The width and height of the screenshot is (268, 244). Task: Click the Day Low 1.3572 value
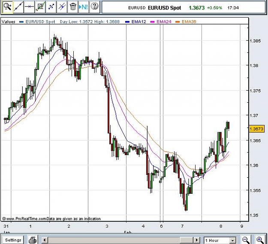76,22
